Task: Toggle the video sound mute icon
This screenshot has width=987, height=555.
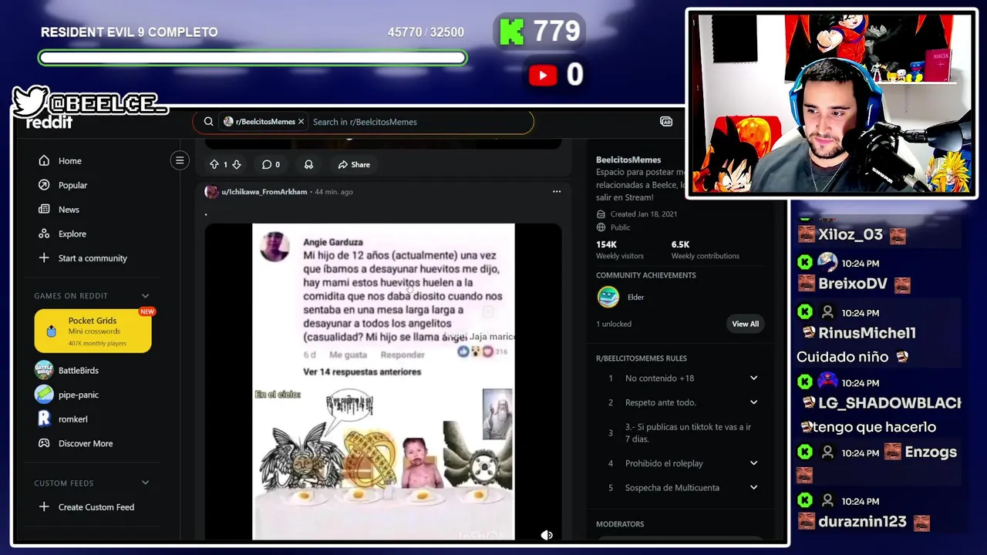Action: point(547,535)
